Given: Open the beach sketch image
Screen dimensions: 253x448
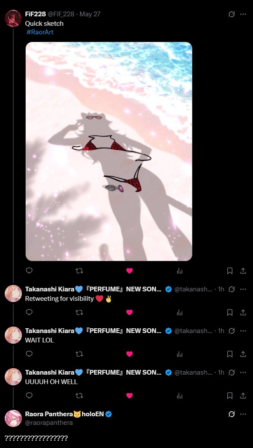Looking at the screenshot, I should tap(109, 151).
